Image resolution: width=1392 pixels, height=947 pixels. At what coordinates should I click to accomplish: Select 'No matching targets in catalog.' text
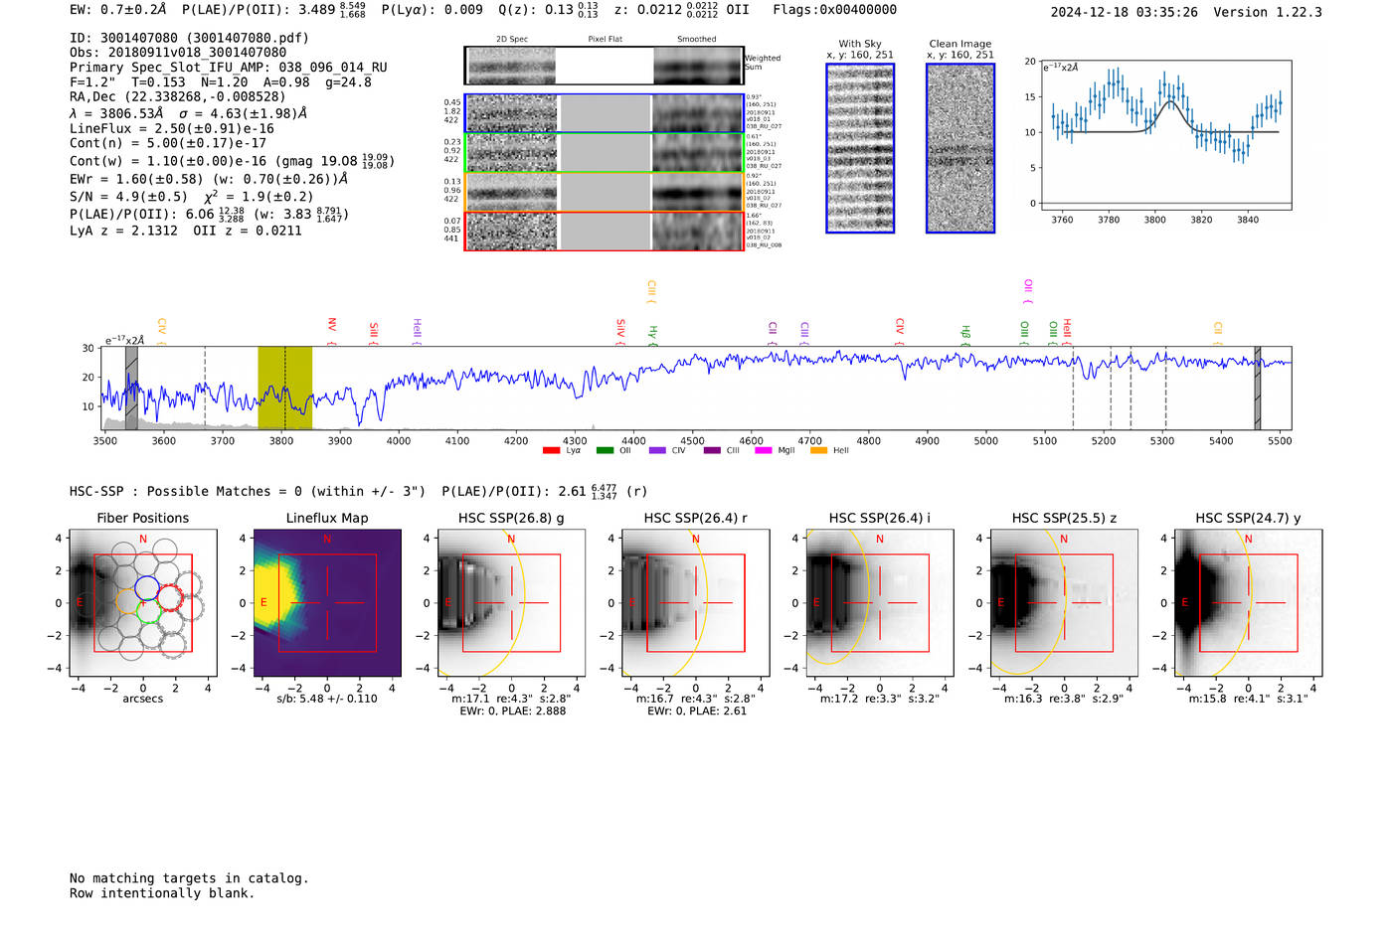[189, 878]
